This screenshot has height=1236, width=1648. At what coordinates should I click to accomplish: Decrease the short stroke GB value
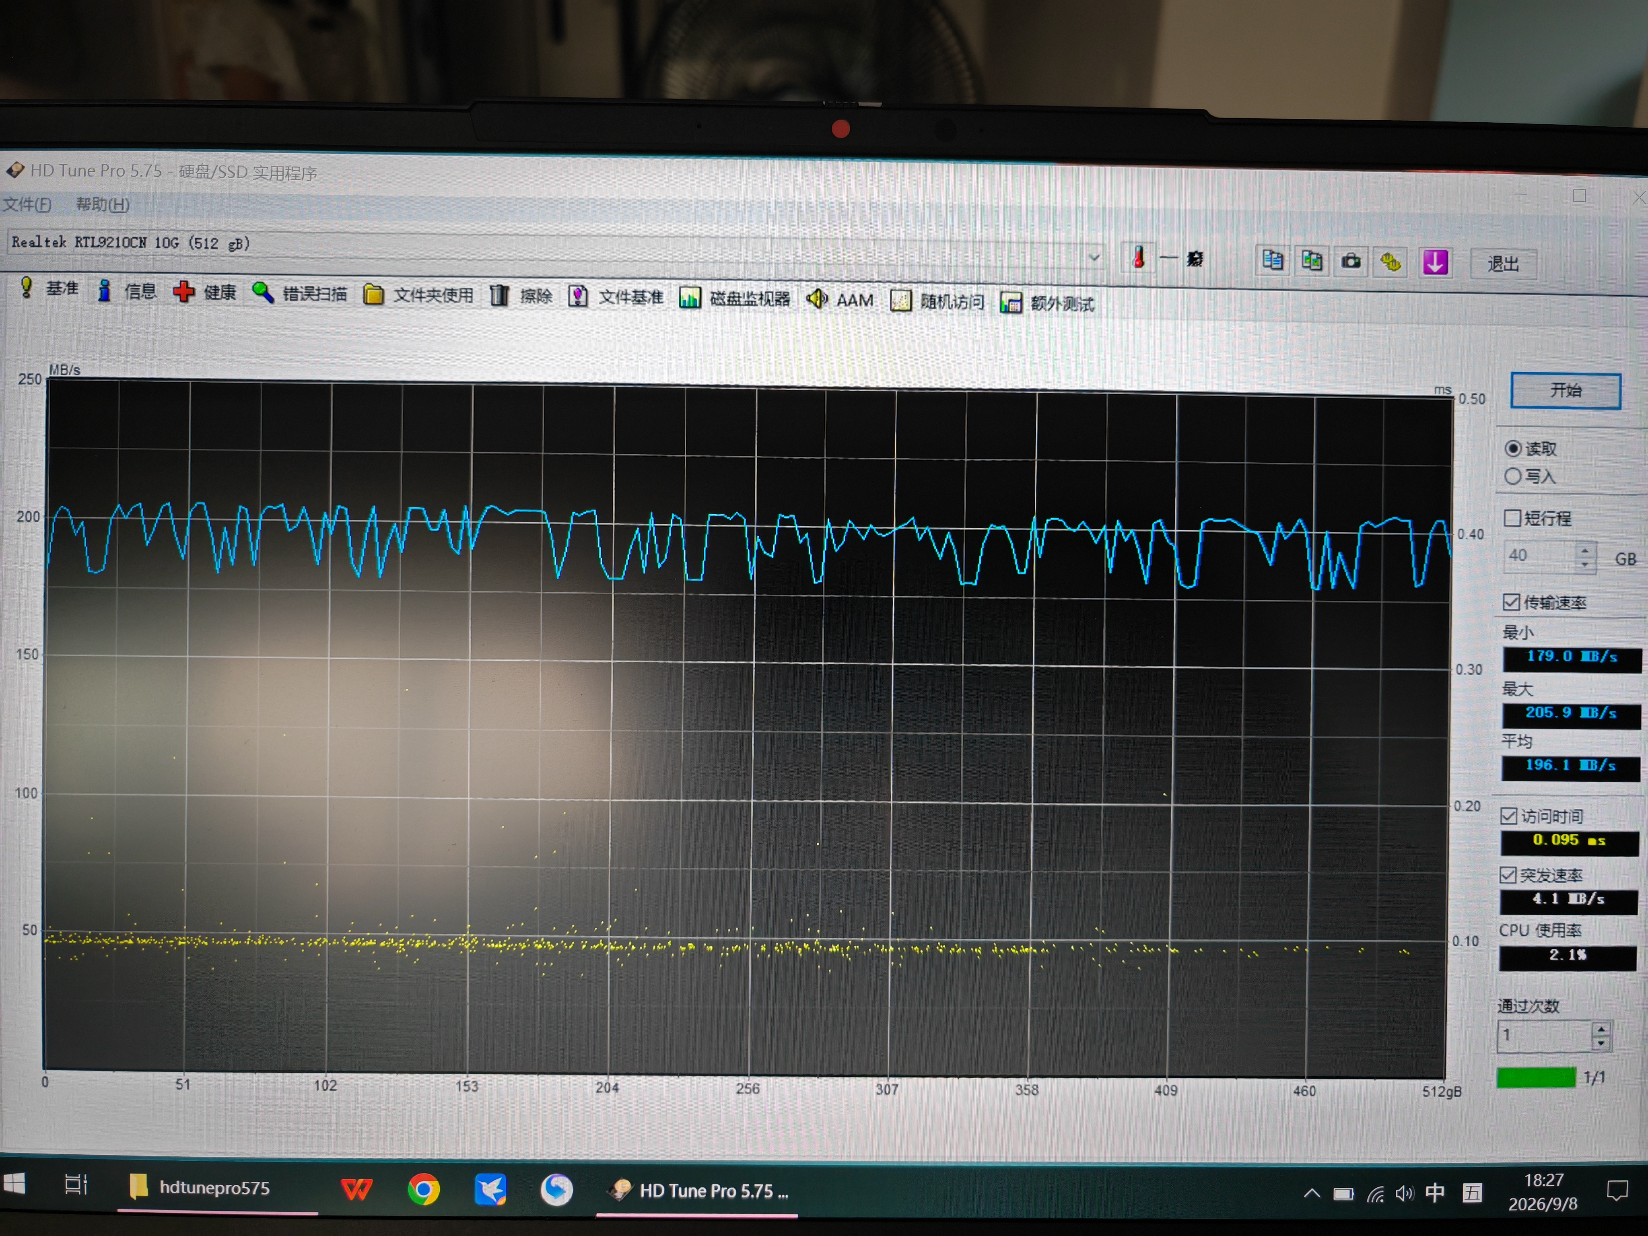point(1585,564)
